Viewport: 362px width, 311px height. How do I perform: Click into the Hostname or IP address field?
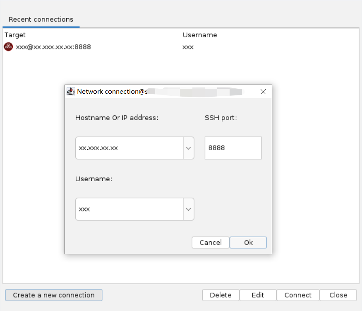(129, 148)
